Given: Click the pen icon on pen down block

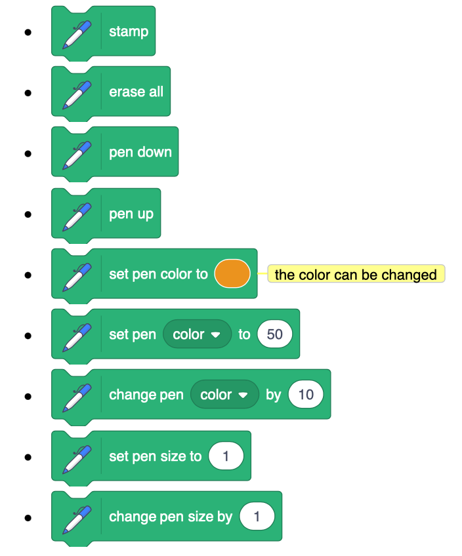Looking at the screenshot, I should pyautogui.click(x=77, y=155).
